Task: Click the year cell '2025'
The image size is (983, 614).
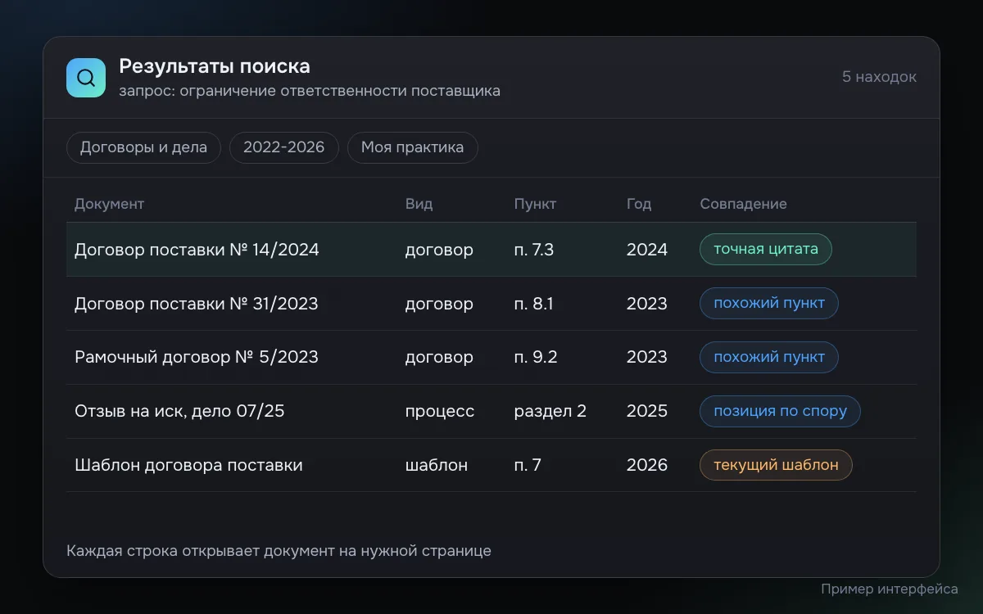Action: pyautogui.click(x=647, y=411)
